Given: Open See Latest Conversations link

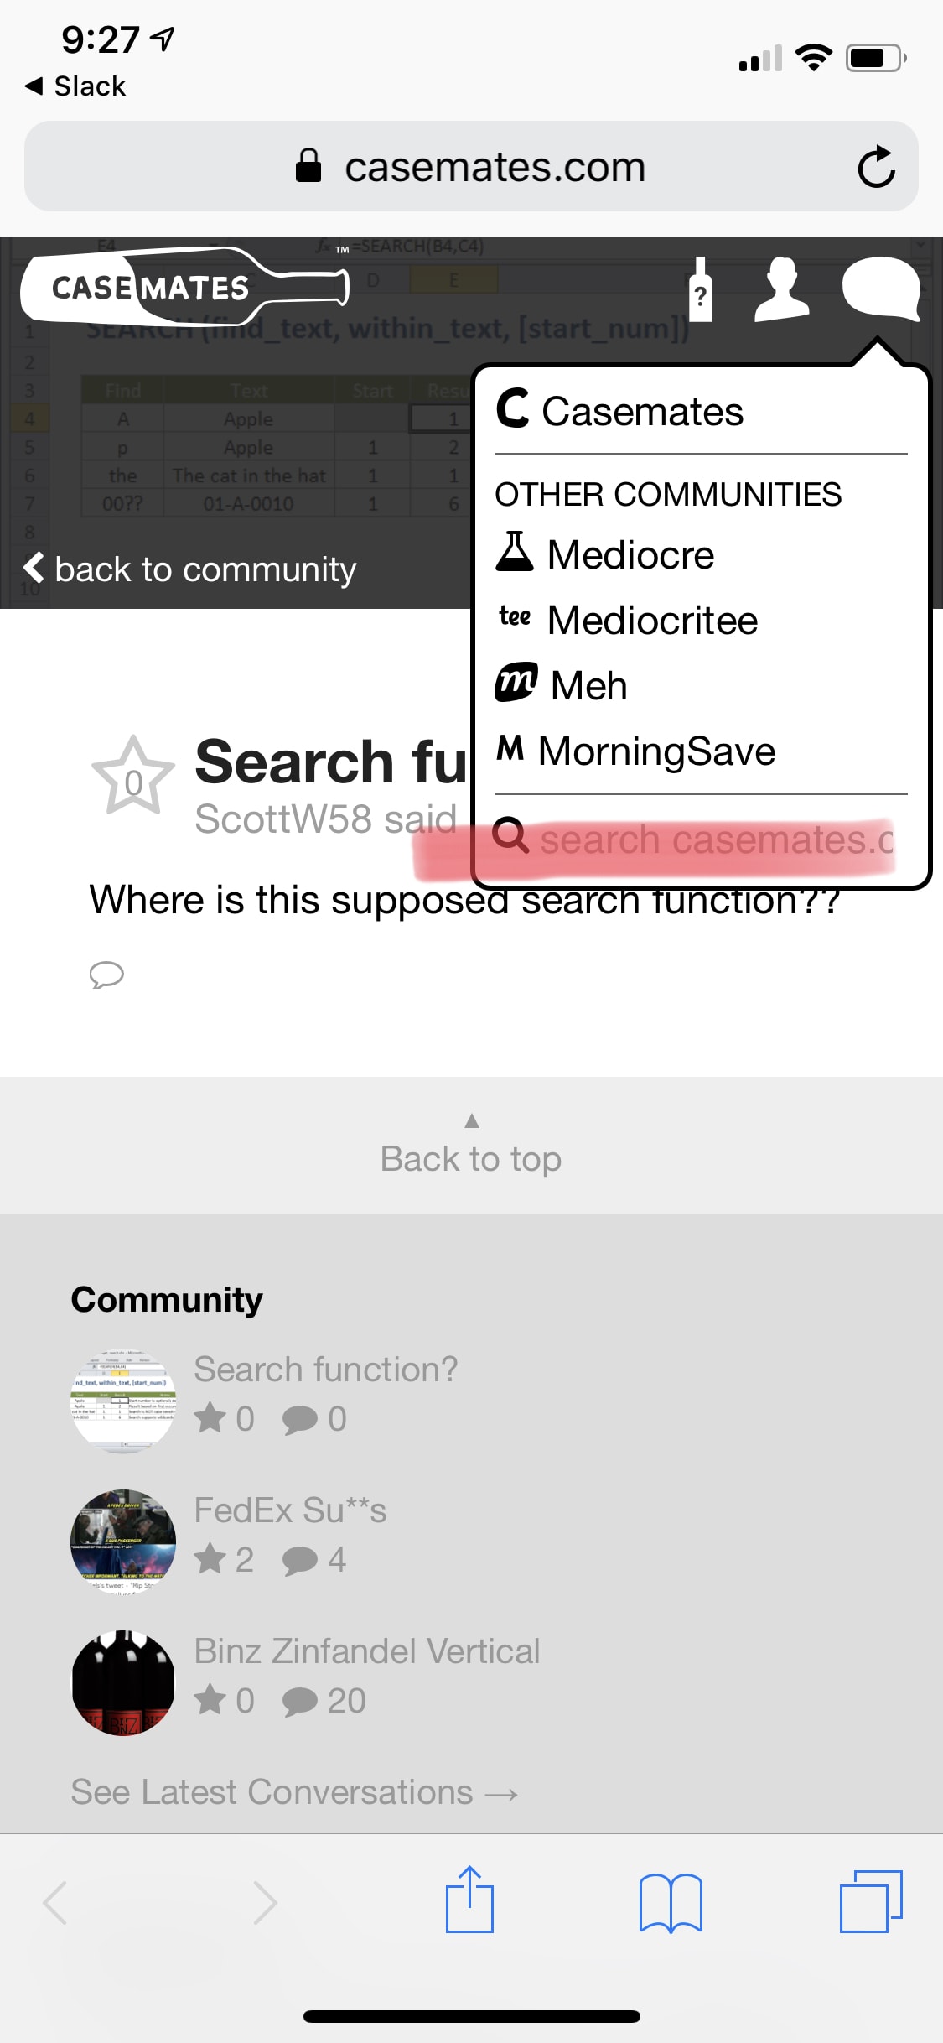Looking at the screenshot, I should 294,1792.
